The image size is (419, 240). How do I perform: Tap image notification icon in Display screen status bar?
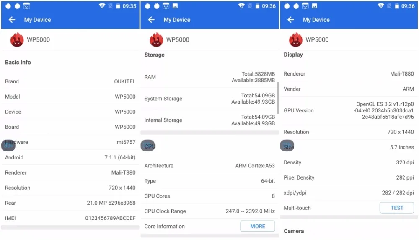pos(315,6)
